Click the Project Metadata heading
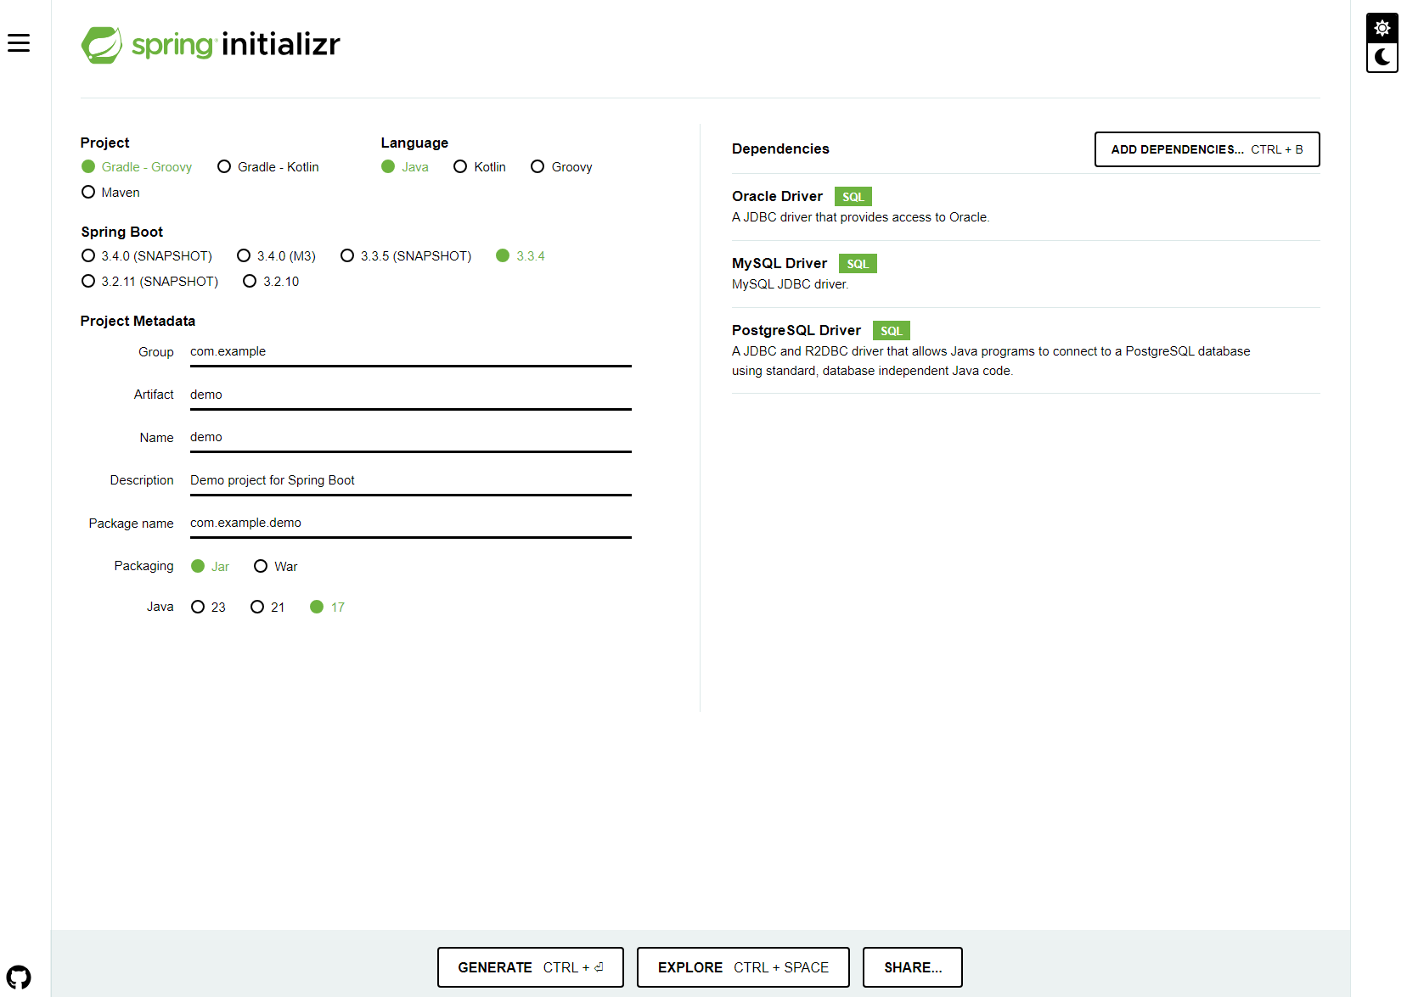Image resolution: width=1407 pixels, height=997 pixels. 138,322
